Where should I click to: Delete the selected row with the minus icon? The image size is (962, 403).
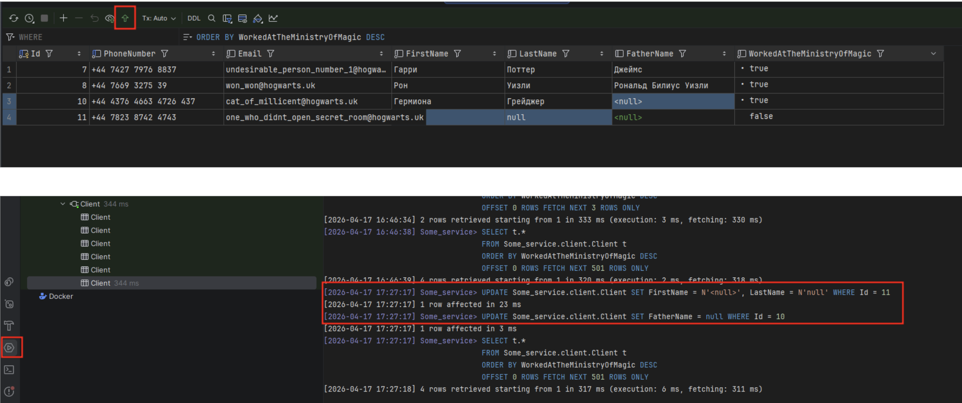pyautogui.click(x=79, y=18)
